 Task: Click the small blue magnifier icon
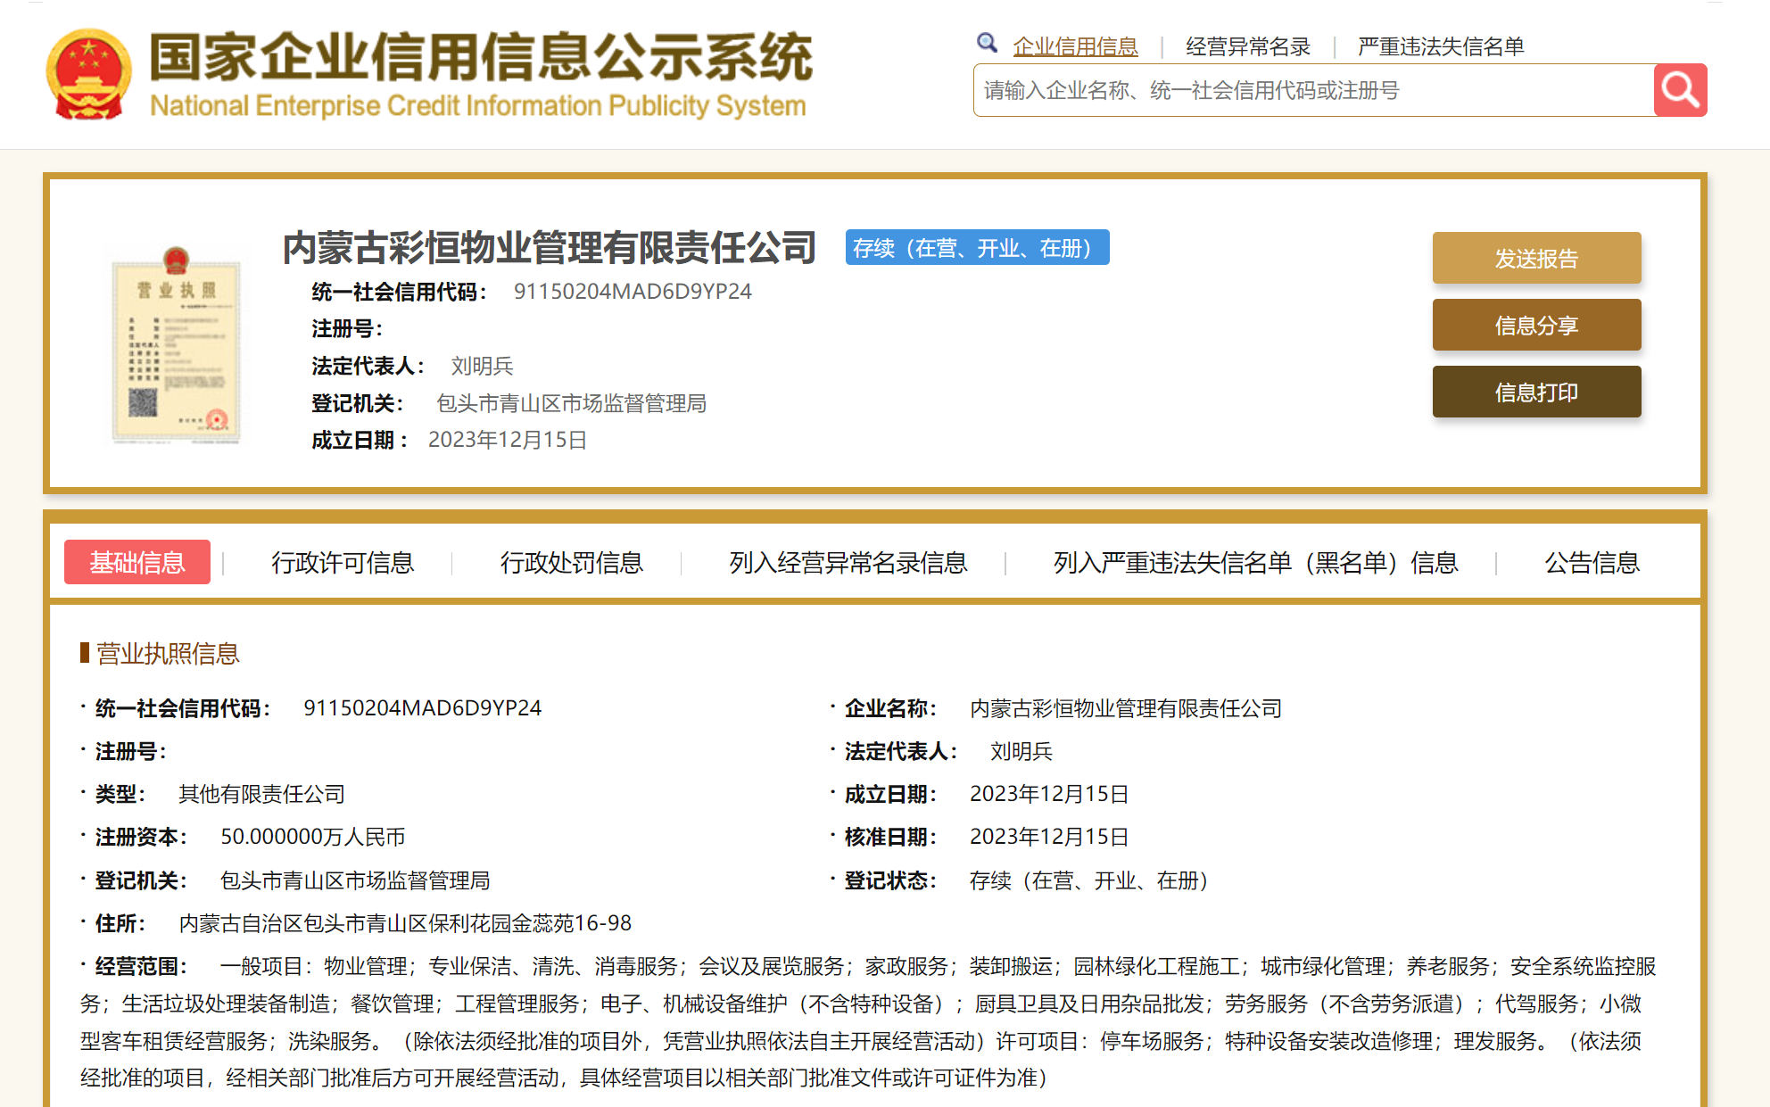987,43
